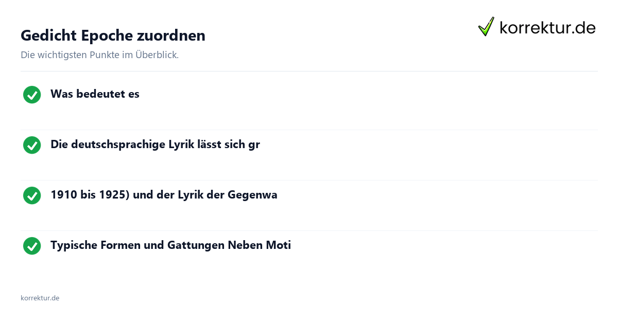Select the "1910 bis 1925) und der Lyrik" item
Image resolution: width=618 pixels, height=324 pixels.
pyautogui.click(x=164, y=195)
